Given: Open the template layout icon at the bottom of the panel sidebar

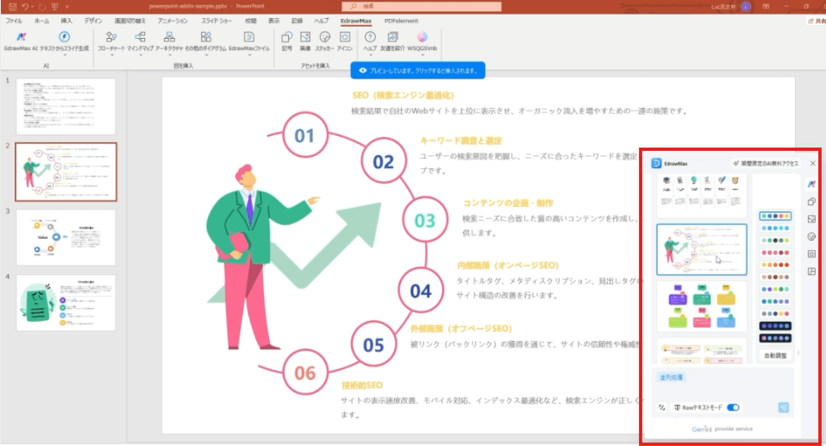Looking at the screenshot, I should click(x=811, y=272).
